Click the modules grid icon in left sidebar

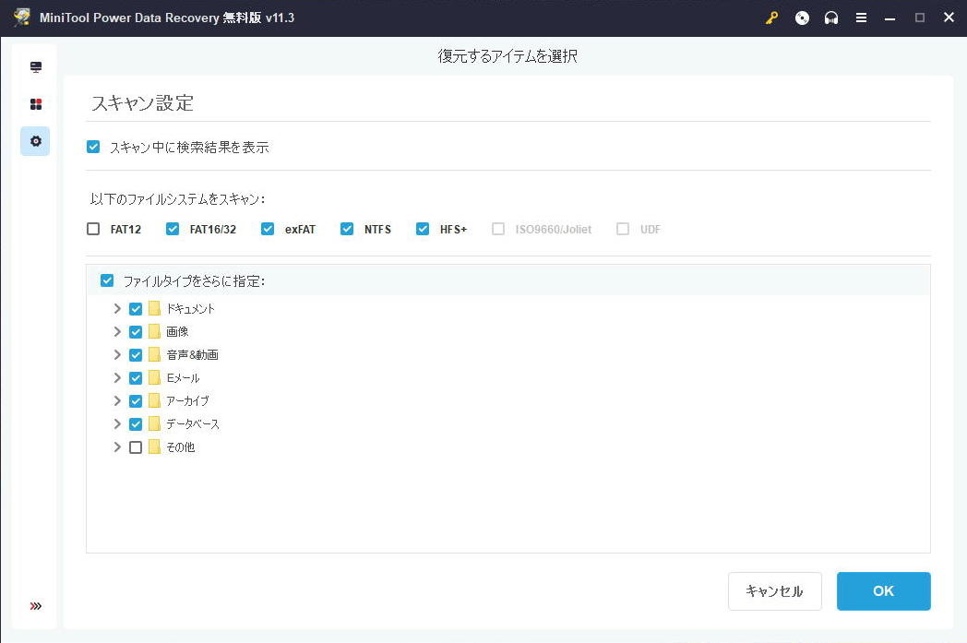pos(35,103)
